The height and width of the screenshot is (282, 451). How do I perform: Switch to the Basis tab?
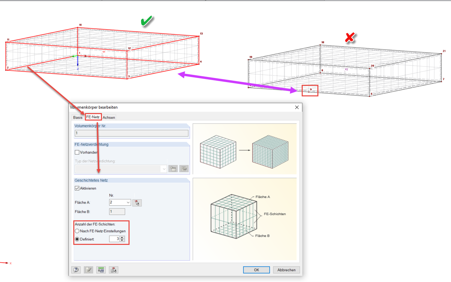78,117
